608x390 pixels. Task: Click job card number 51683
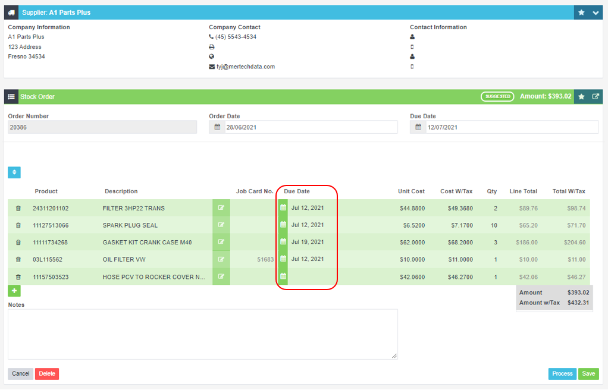click(265, 259)
